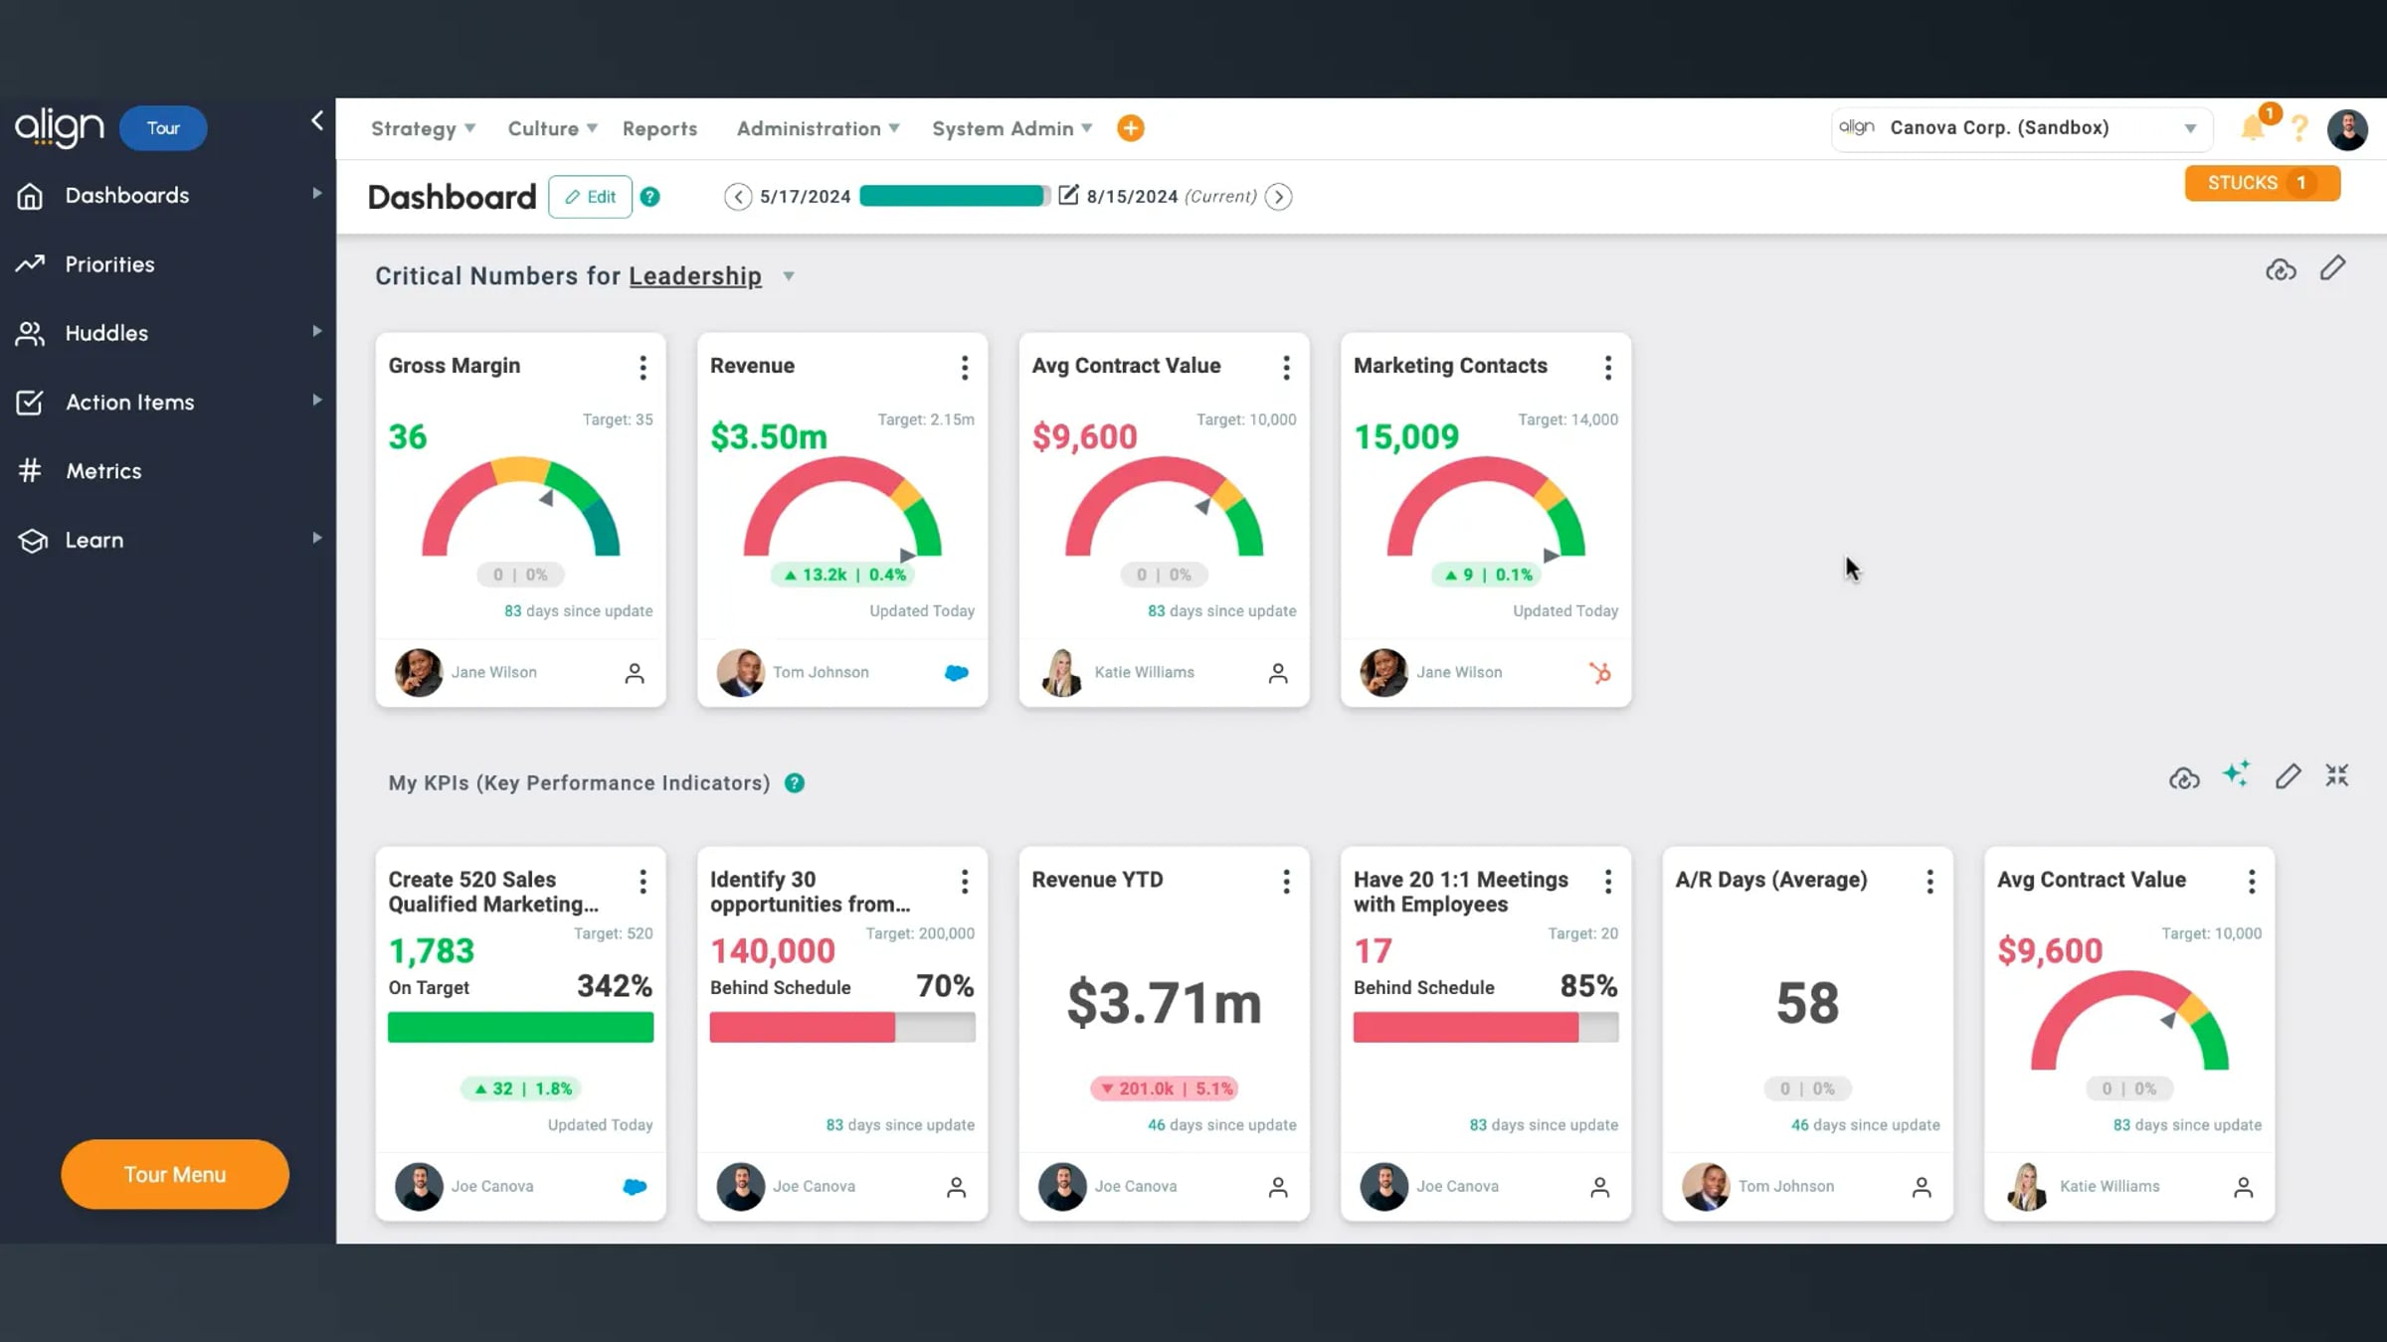Viewport: 2387px width, 1342px height.
Task: Click the AI sparkle icon in My KPIs
Action: pos(2237,774)
